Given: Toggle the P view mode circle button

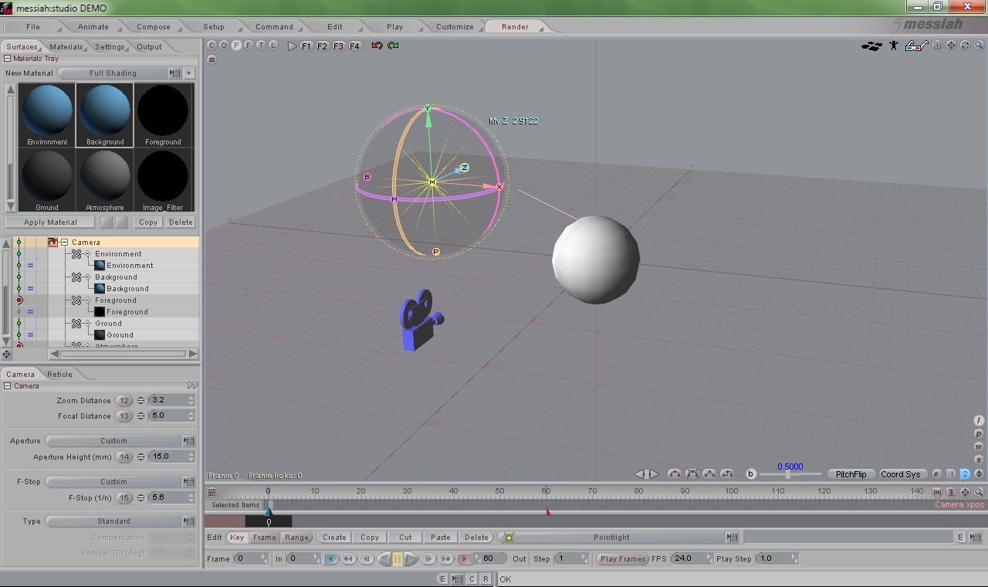Looking at the screenshot, I should 236,46.
